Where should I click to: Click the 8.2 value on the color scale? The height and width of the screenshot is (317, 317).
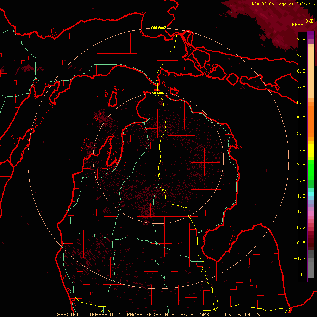(301, 71)
